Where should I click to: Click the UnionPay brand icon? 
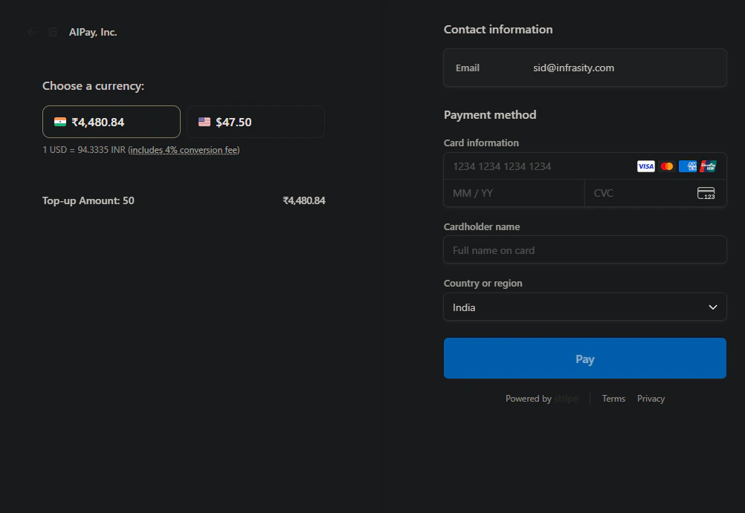pos(707,166)
